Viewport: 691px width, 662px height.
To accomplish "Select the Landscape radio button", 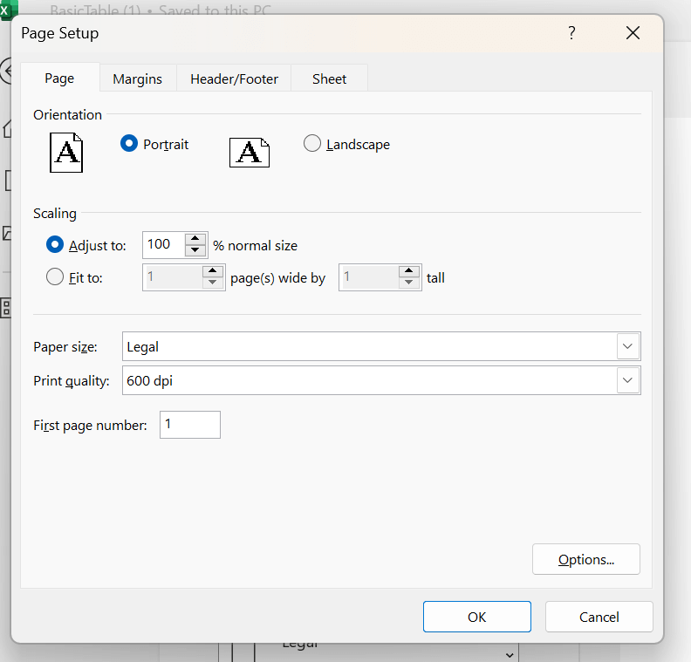I will [312, 144].
